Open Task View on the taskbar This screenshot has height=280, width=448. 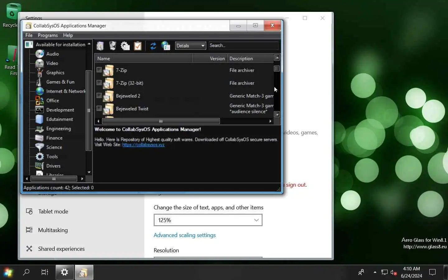click(45, 273)
